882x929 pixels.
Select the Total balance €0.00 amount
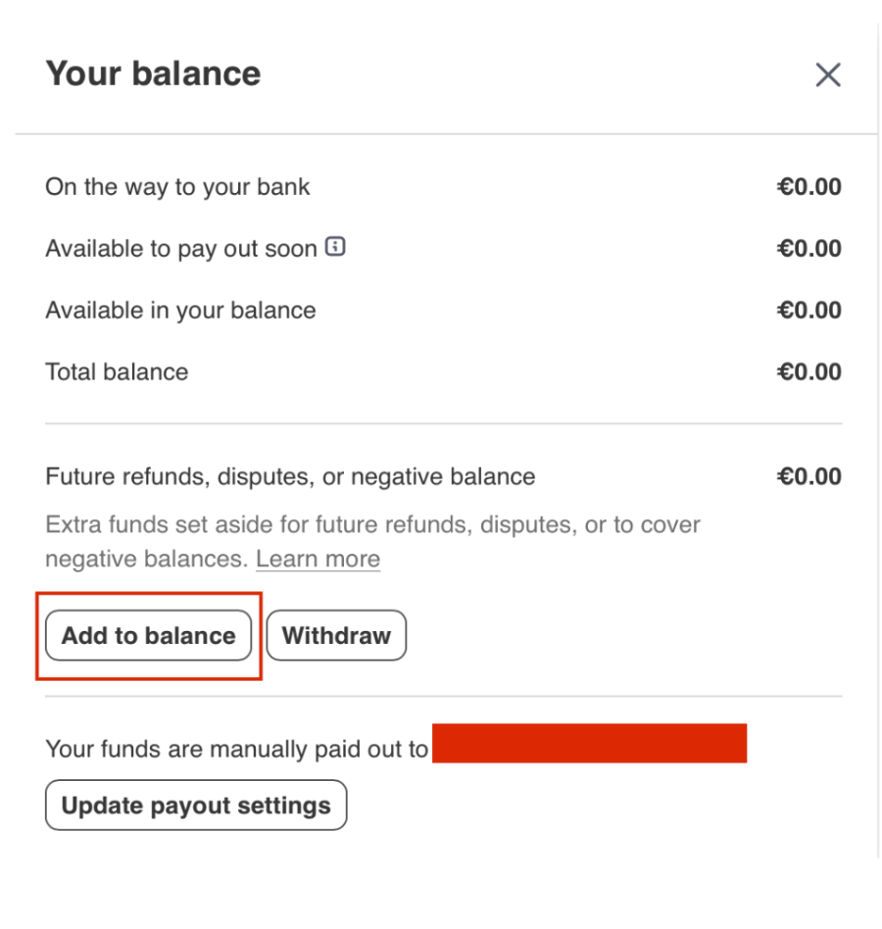(x=809, y=372)
